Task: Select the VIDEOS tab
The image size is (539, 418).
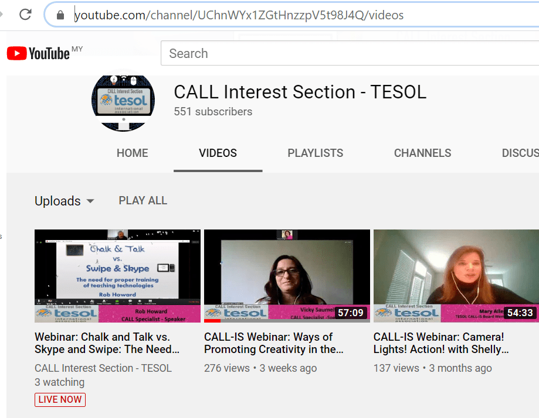Action: click(218, 153)
